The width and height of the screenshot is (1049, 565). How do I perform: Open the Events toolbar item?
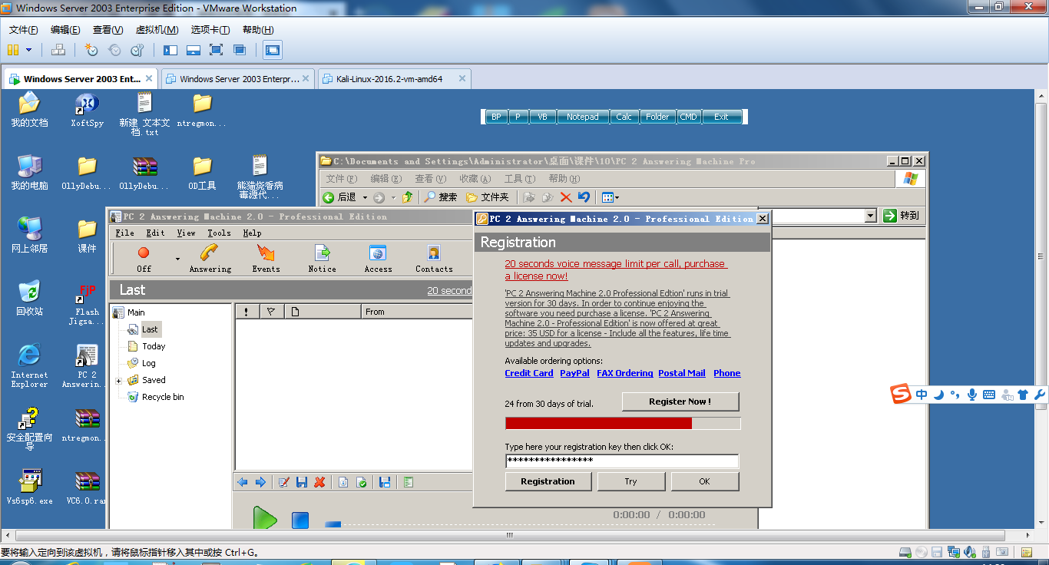coord(266,258)
